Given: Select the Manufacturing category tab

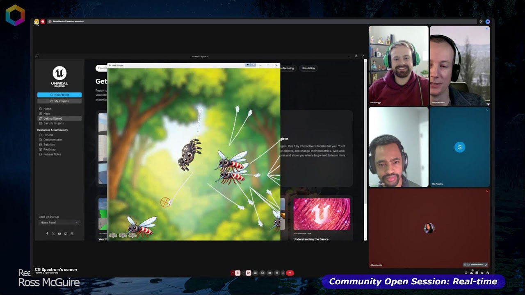Looking at the screenshot, I should tap(287, 68).
